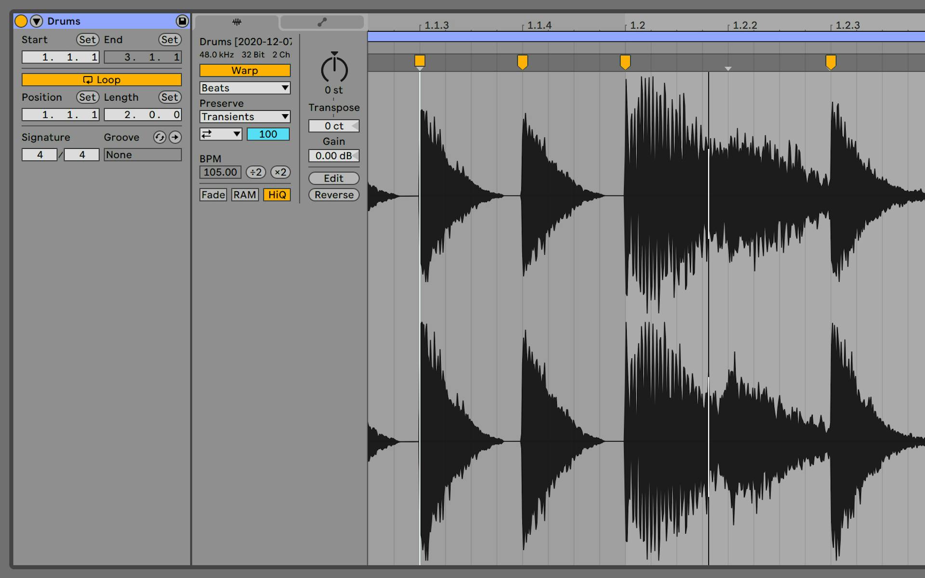925x578 pixels.
Task: Toggle HiQ sample interpolation
Action: pyautogui.click(x=277, y=195)
